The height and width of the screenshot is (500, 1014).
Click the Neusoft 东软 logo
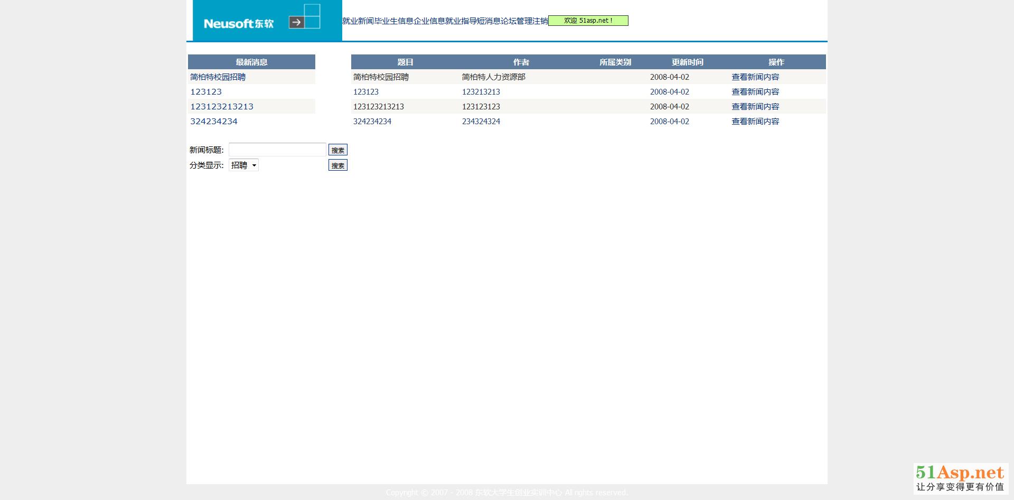[239, 24]
